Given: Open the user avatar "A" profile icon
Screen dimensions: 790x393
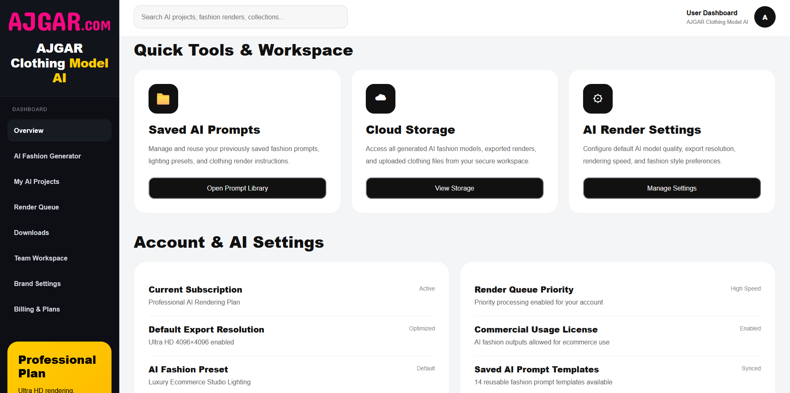Looking at the screenshot, I should 765,17.
